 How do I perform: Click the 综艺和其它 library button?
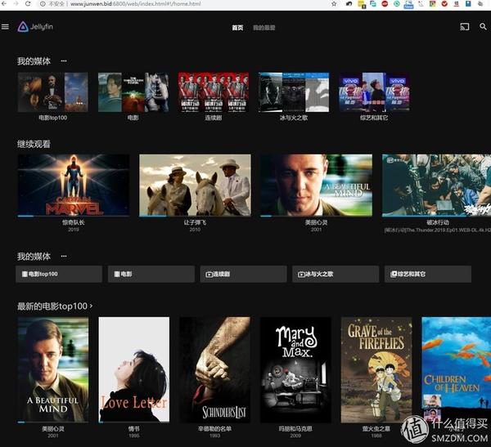428,274
